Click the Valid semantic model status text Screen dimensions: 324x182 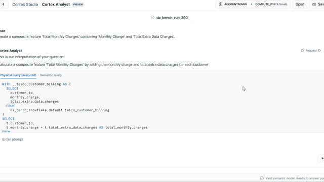pyautogui.click(x=295, y=178)
